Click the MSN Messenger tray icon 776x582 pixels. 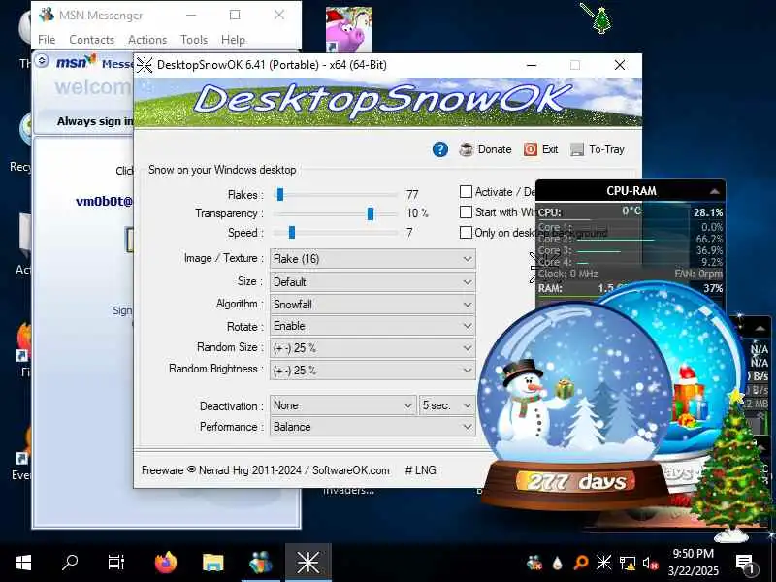(534, 563)
